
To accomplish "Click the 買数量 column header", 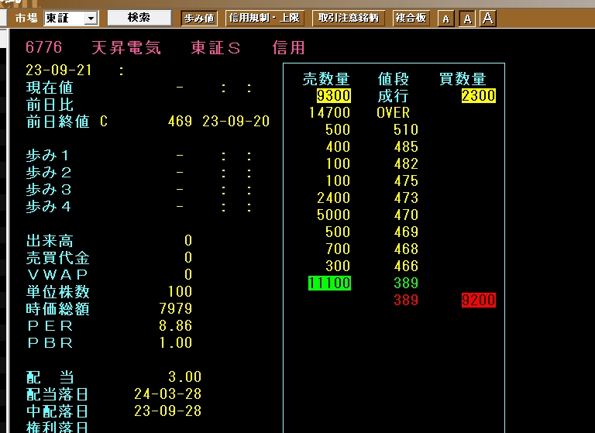I will (463, 79).
